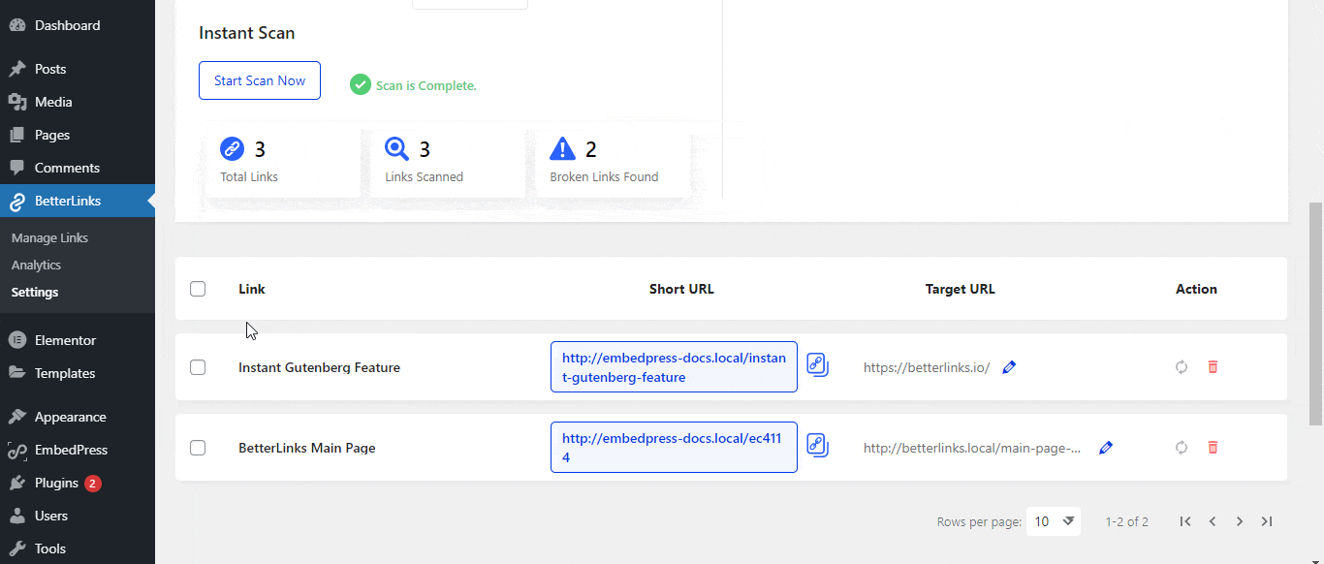Screen dimensions: 1324x564
Task: Delete the BetterLinks Main Page link
Action: [x=1212, y=447]
